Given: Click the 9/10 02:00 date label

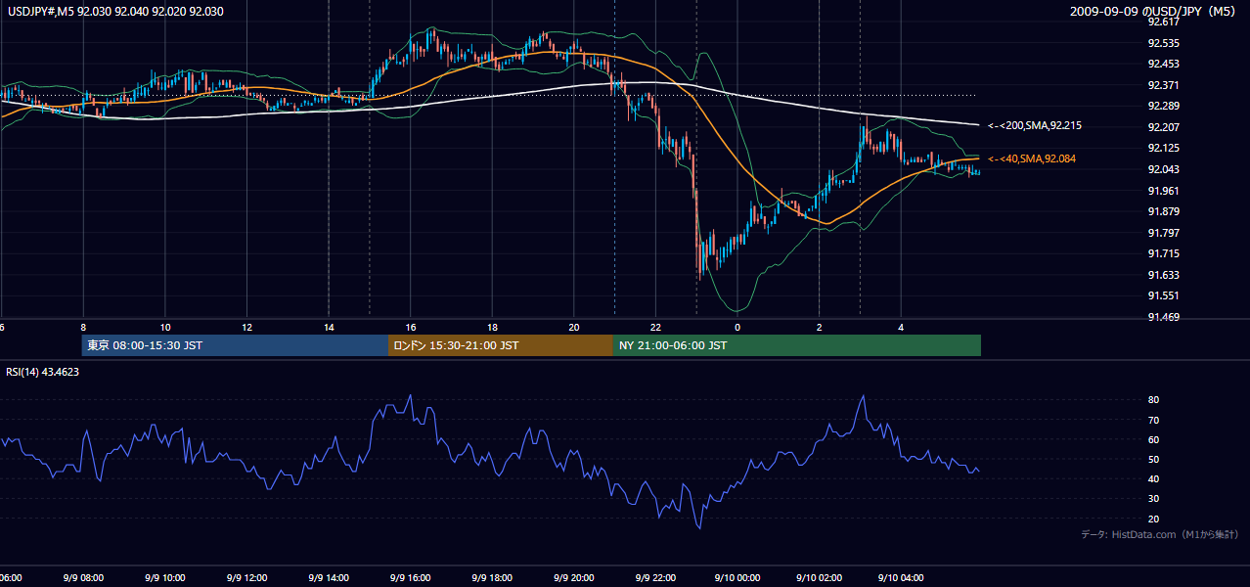Looking at the screenshot, I should (818, 577).
